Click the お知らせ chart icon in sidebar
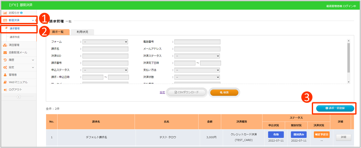 [5, 13]
